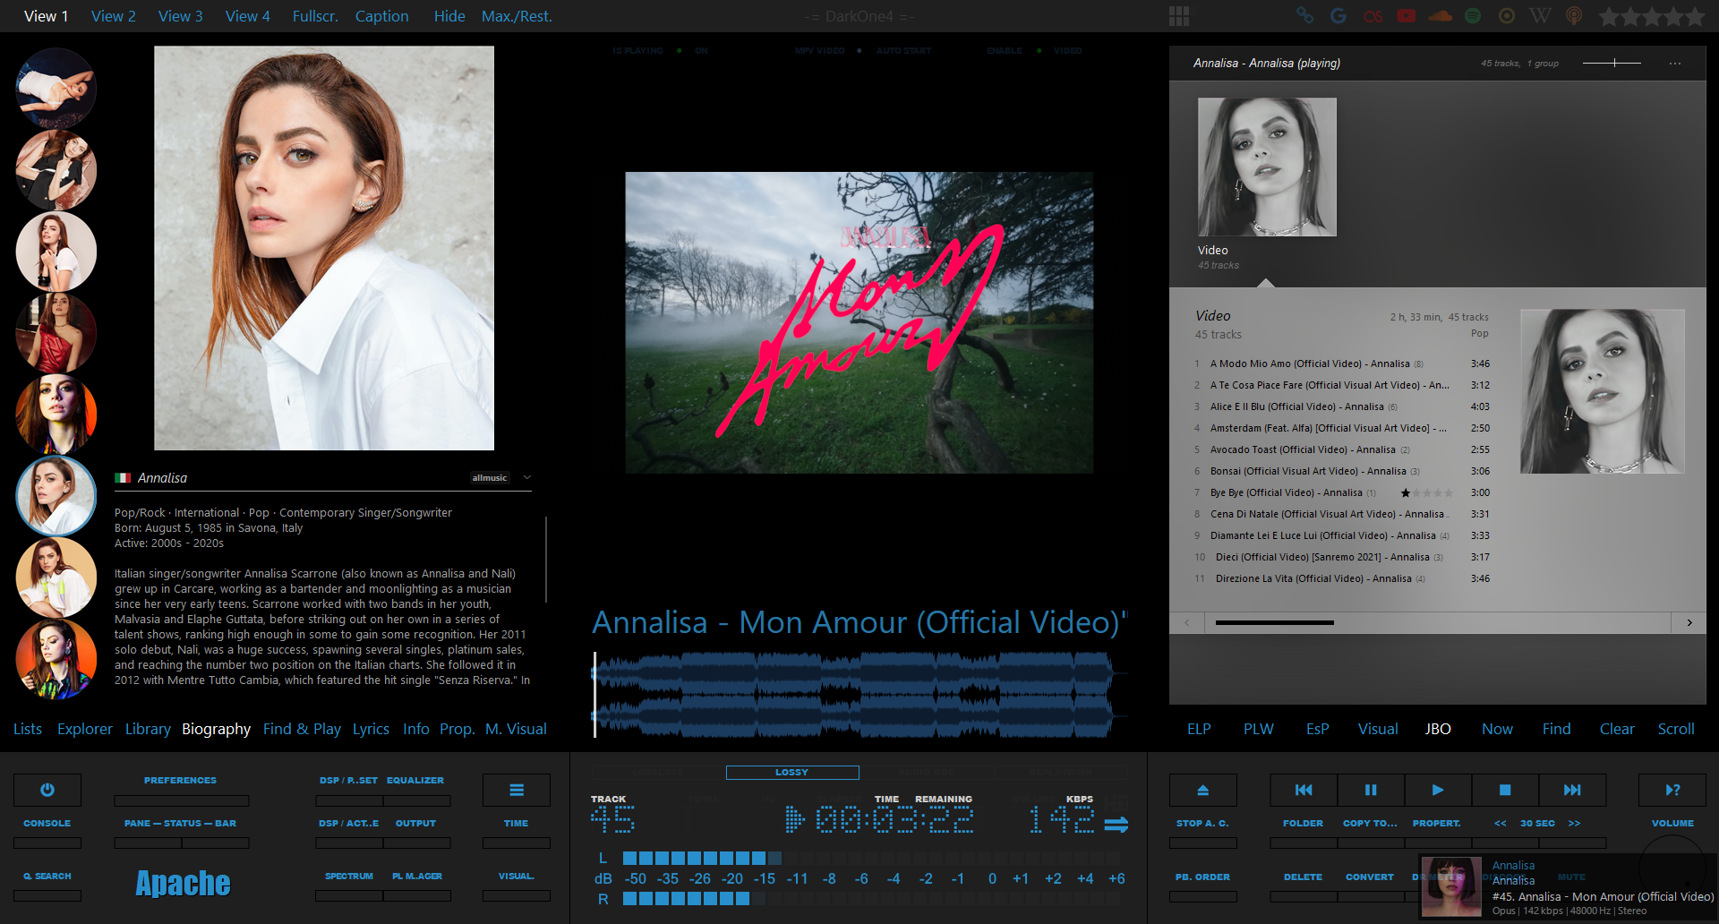
Task: Click the three-dots menu in playlist header
Action: [x=1675, y=64]
